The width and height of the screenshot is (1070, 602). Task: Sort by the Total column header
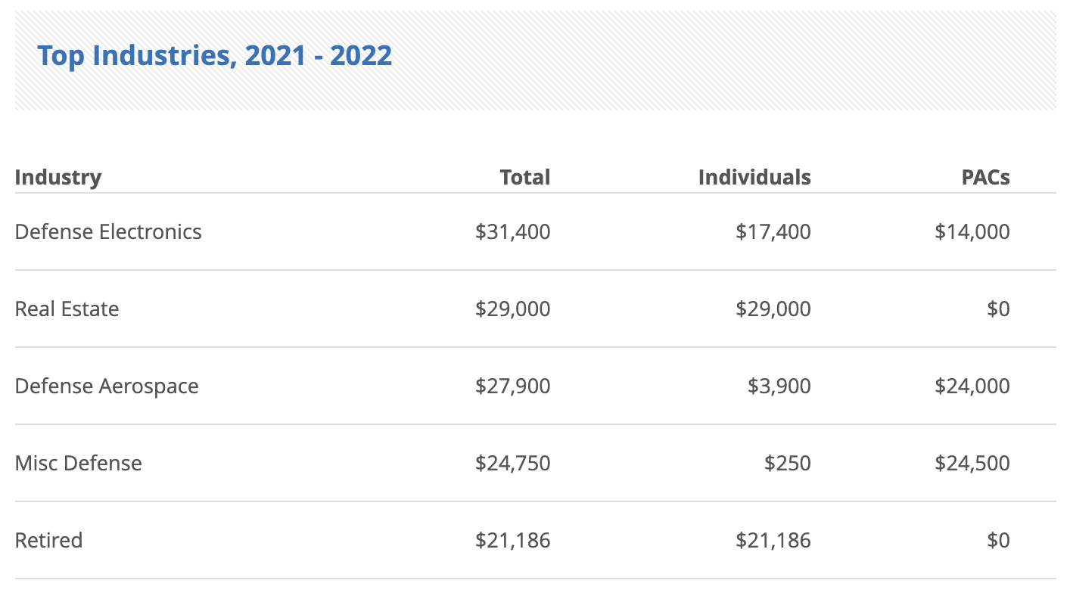tap(524, 177)
